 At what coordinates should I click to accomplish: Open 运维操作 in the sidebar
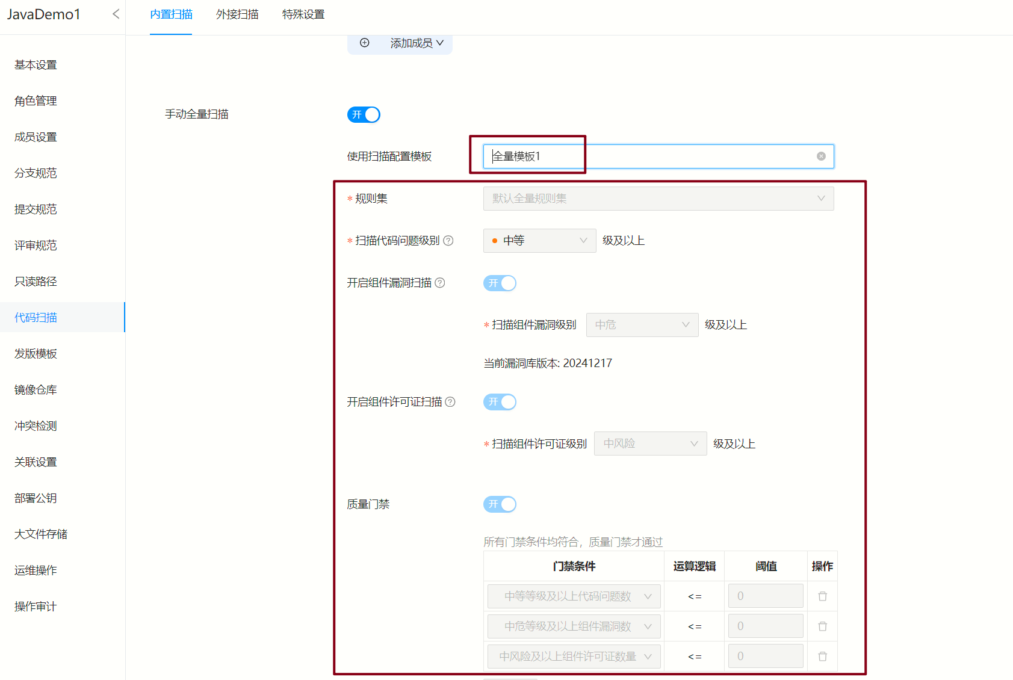click(36, 570)
